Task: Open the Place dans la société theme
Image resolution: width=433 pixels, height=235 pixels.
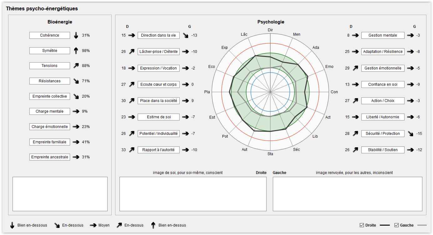Action: [159, 101]
